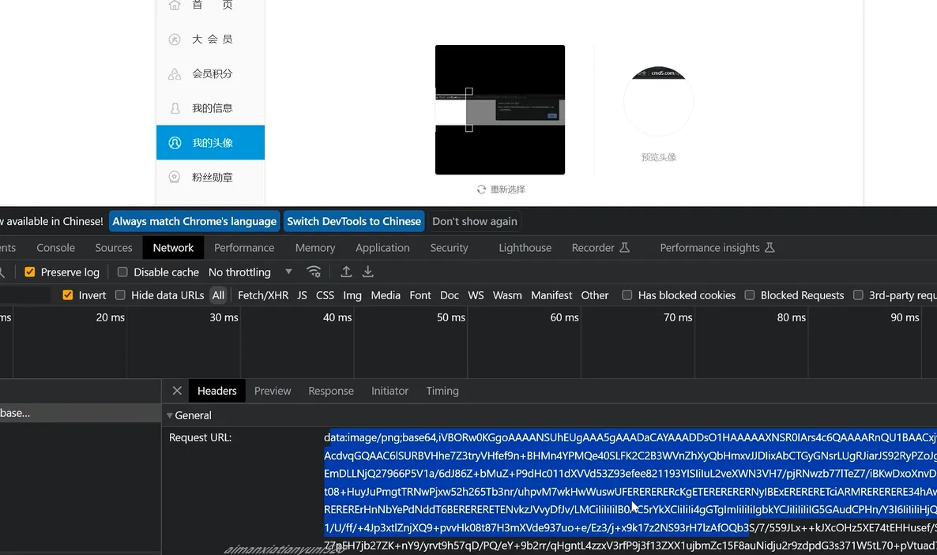The width and height of the screenshot is (937, 555).
Task: Uncheck the Invert filter checkbox
Action: 68,295
